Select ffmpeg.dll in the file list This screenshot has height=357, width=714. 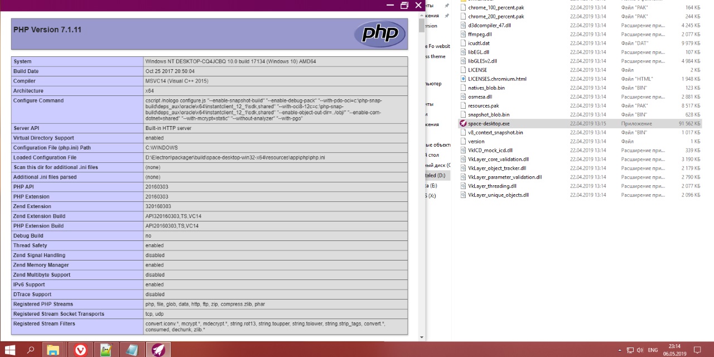(x=480, y=34)
